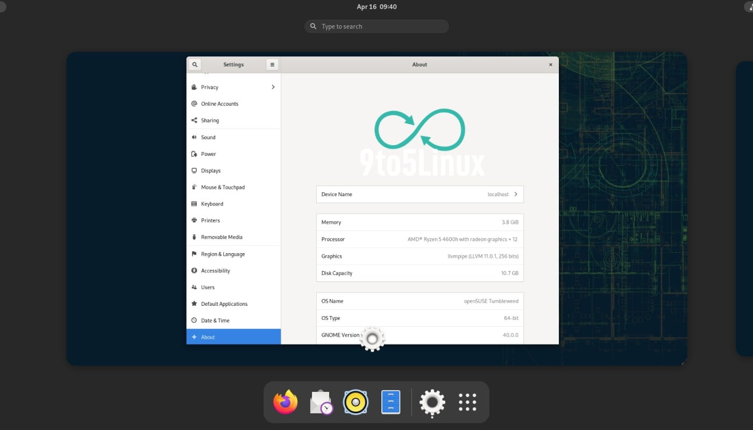Click the About plus icon in sidebar
The image size is (753, 430).
coord(194,337)
